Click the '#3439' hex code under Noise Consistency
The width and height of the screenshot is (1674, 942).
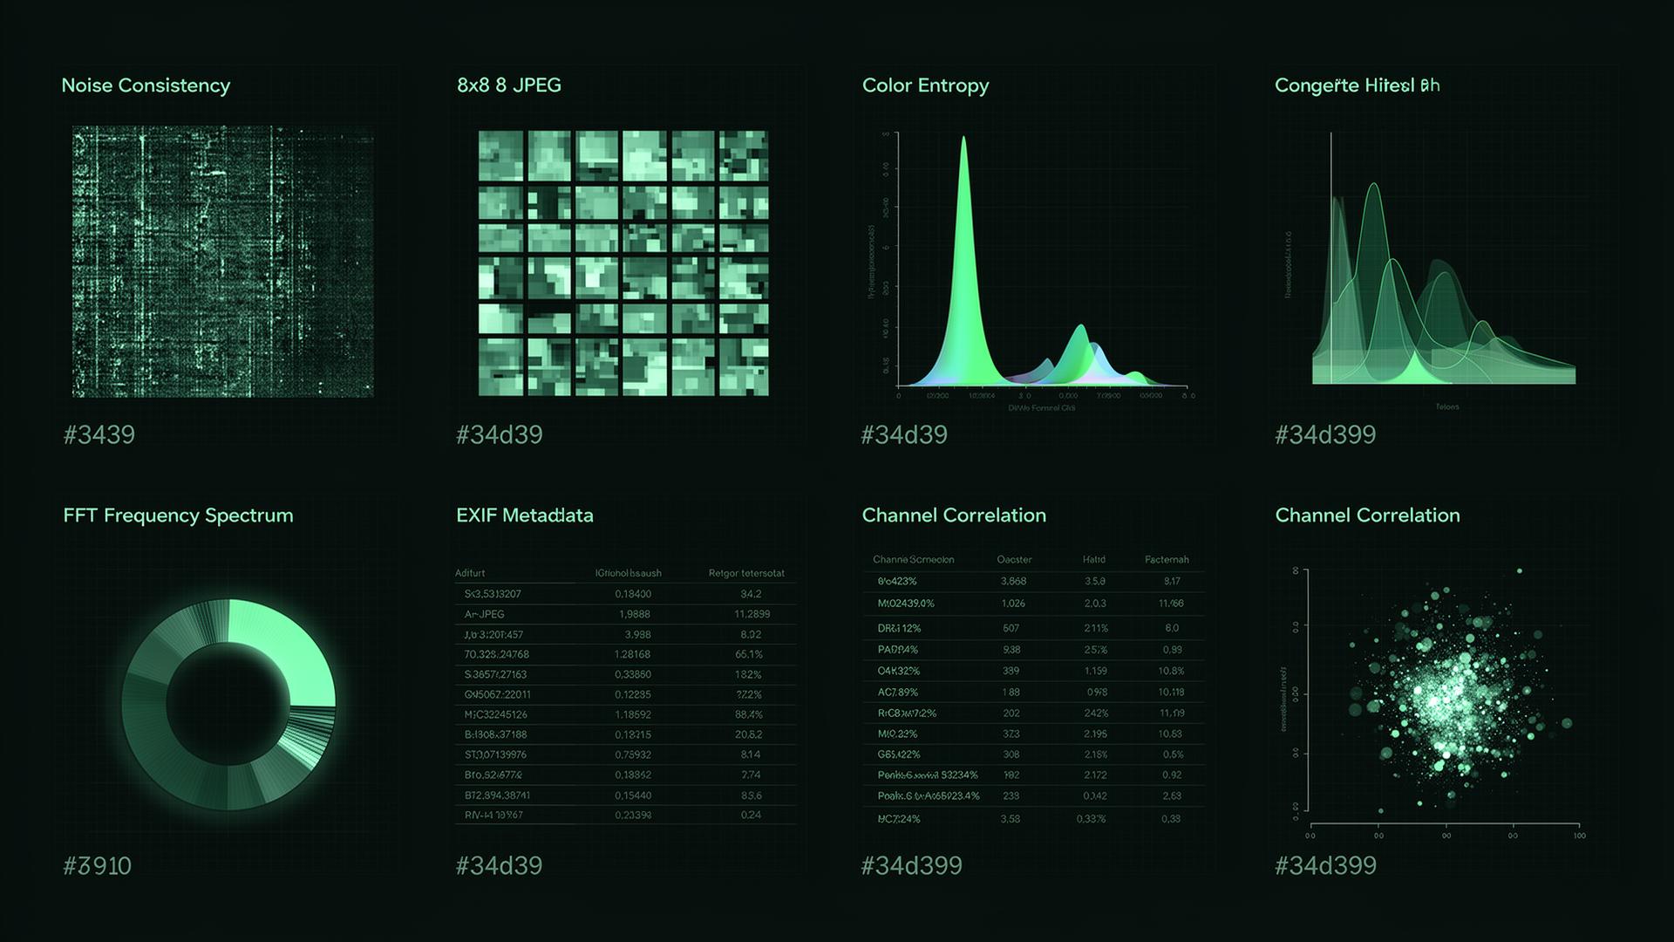coord(99,435)
